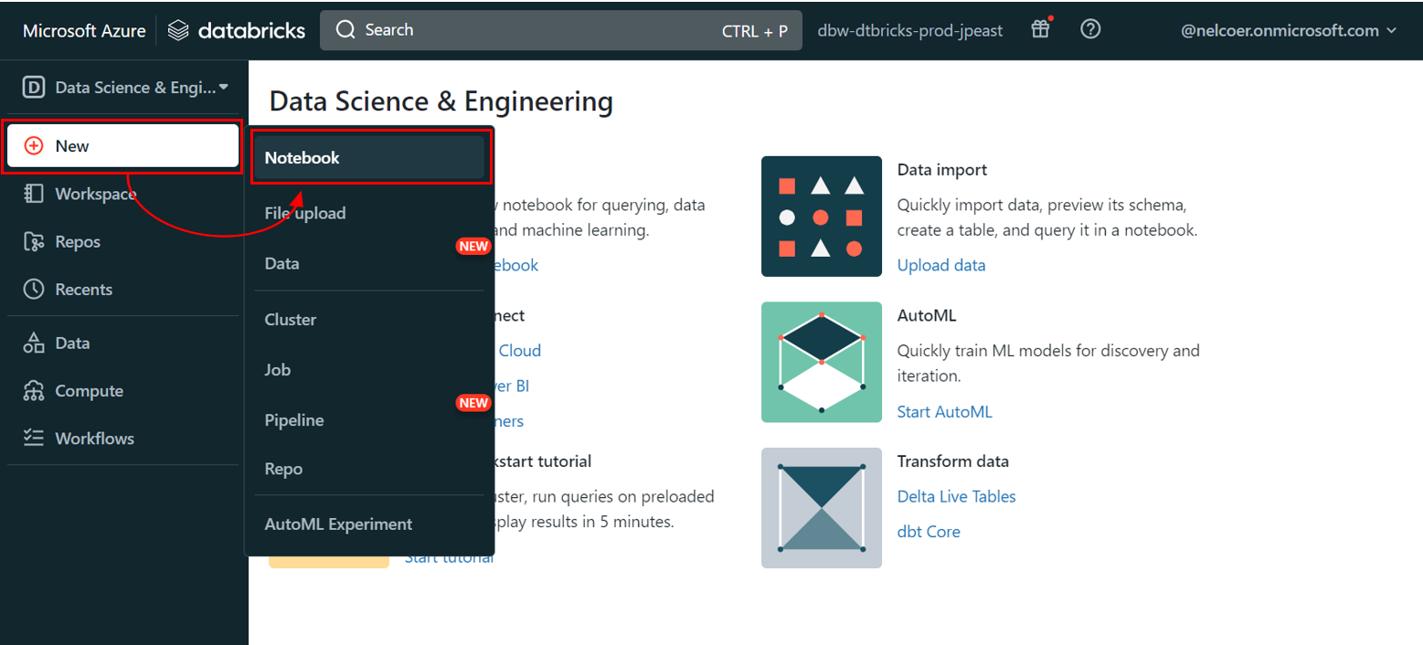Expand the Data Science & Engineering persona switcher
The height and width of the screenshot is (645, 1423).
coord(125,88)
